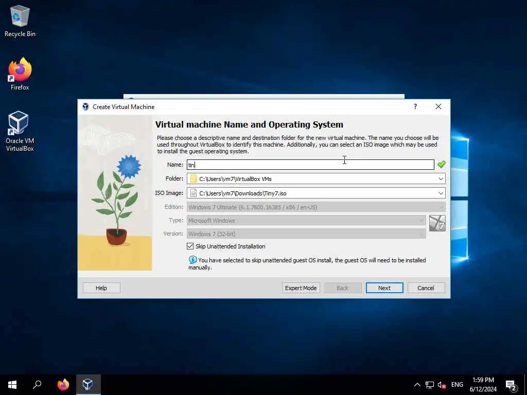This screenshot has width=527, height=395.
Task: Click the Folder: field label
Action: [174, 178]
